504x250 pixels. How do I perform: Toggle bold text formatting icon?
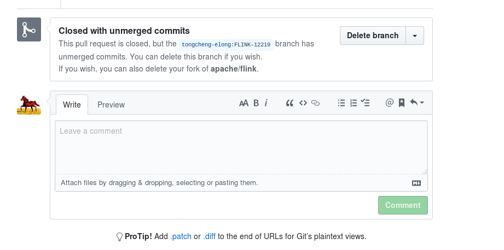(256, 103)
